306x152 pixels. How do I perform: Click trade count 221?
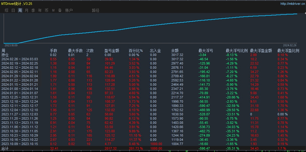[89, 140]
